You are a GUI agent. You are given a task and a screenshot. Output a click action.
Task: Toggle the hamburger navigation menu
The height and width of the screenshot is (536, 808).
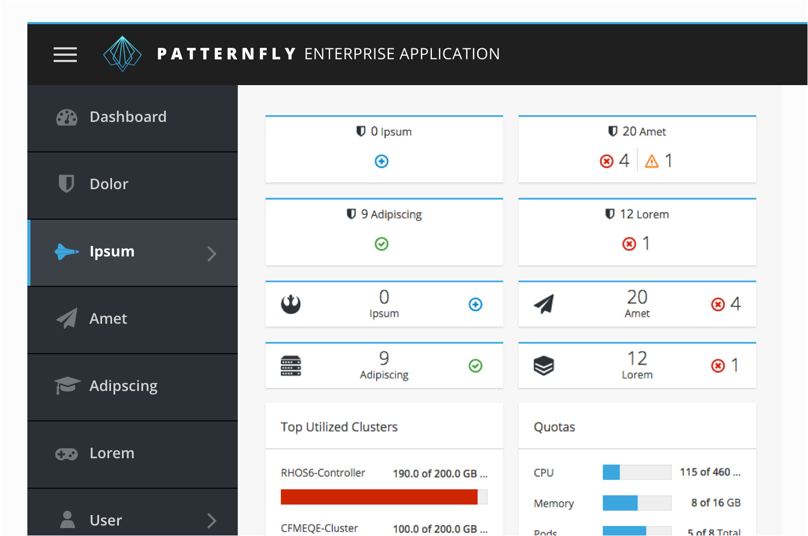pos(65,54)
